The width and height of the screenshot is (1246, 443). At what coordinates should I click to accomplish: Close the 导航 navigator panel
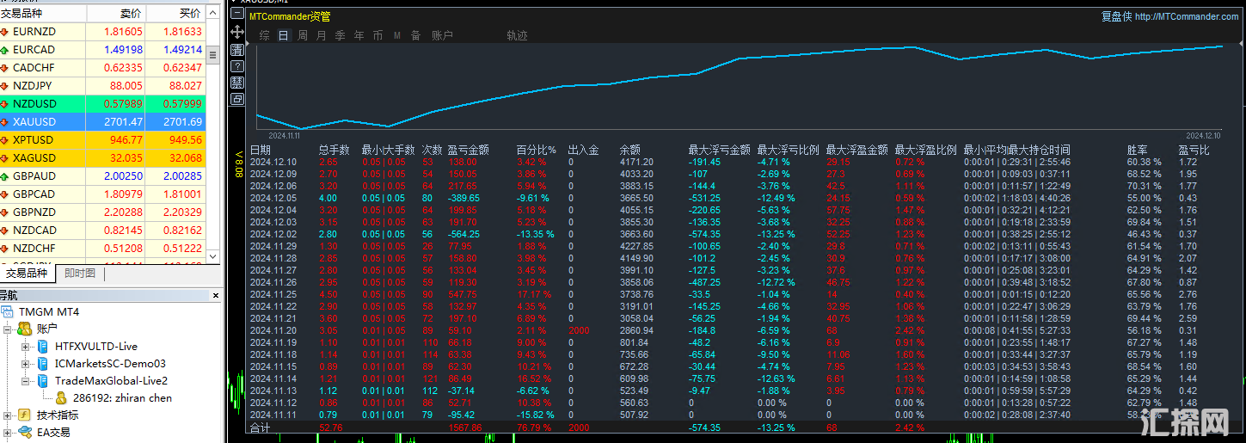(213, 295)
